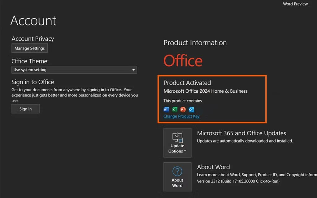This screenshot has width=317, height=198.
Task: Expand the Office Theme dropdown
Action: click(74, 70)
